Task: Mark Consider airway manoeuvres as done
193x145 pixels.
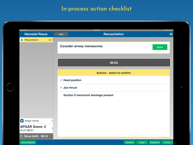Action: (x=160, y=47)
